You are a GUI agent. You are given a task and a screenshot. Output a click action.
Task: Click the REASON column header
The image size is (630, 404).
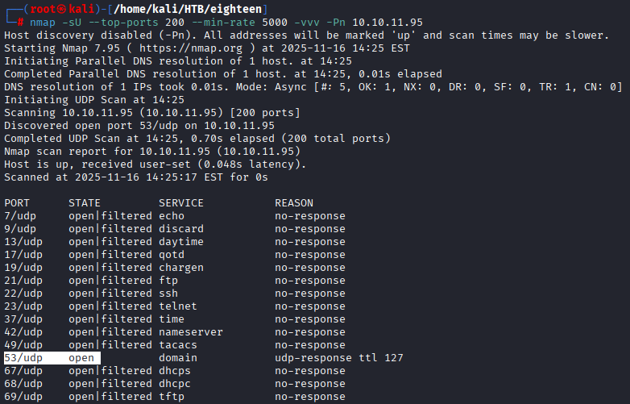click(x=293, y=202)
